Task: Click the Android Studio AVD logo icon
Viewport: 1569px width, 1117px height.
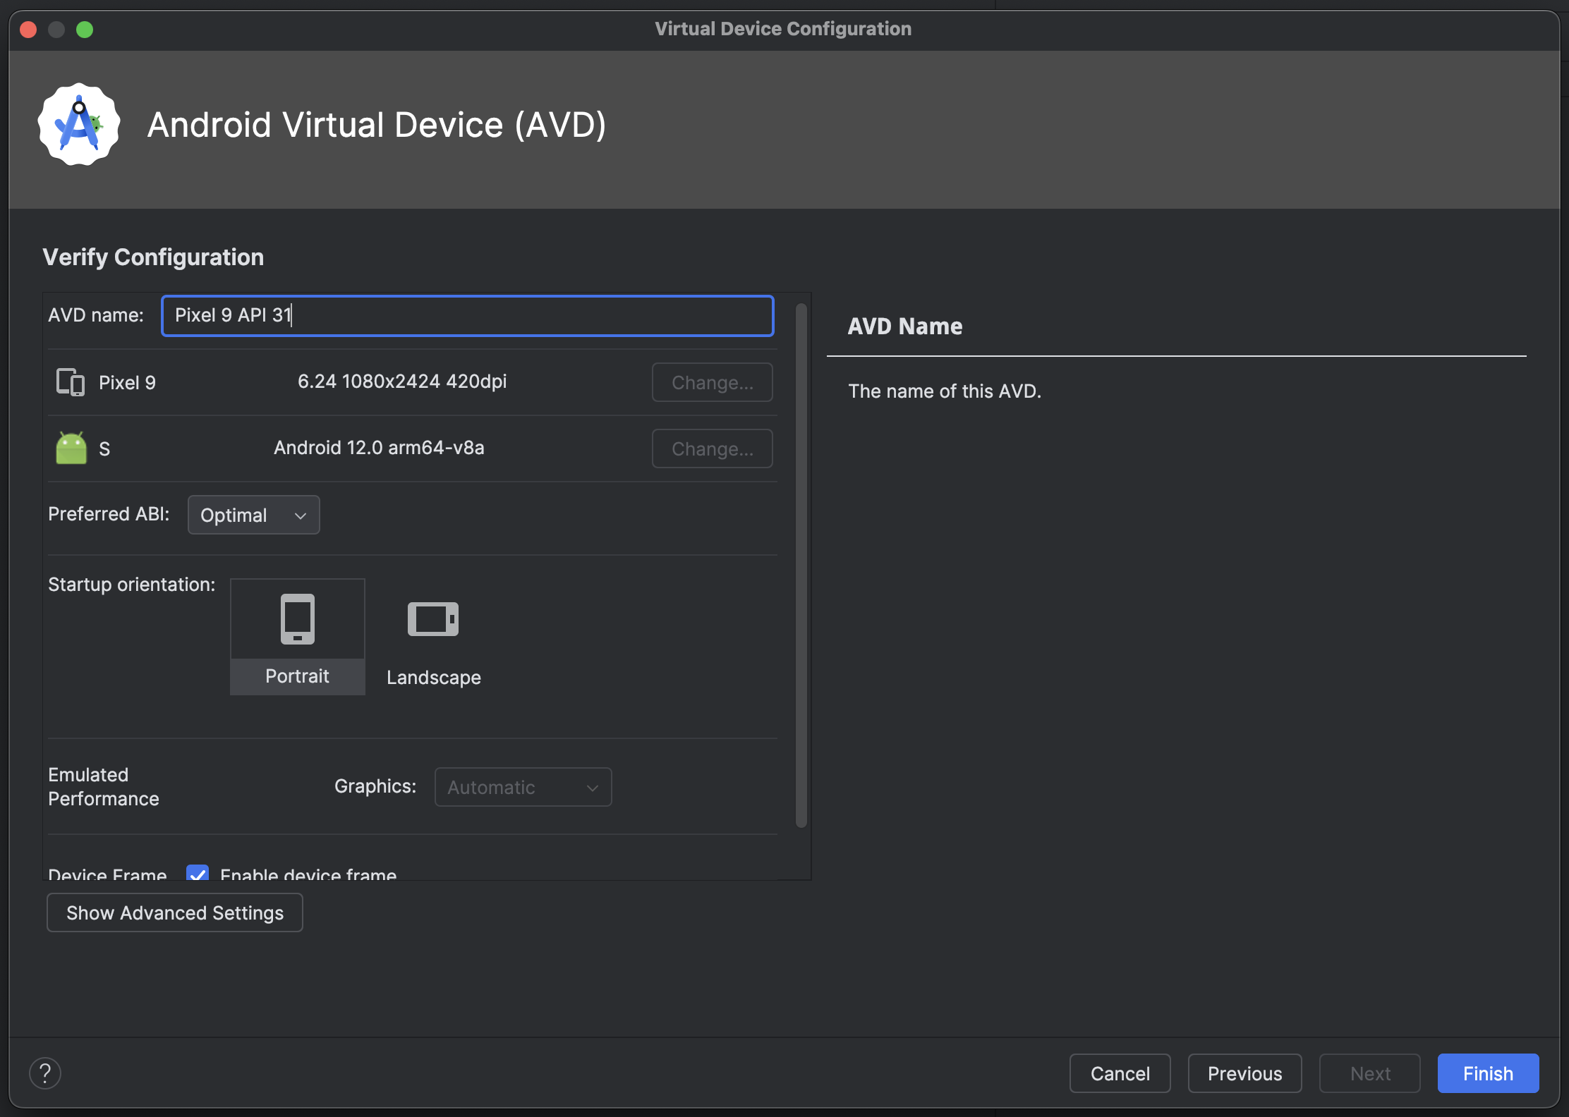Action: coord(79,125)
